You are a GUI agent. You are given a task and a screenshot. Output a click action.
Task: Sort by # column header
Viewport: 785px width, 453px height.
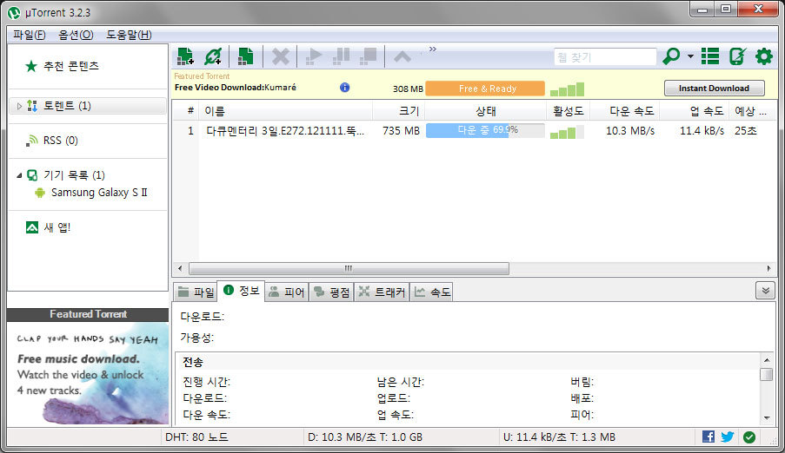tap(190, 110)
